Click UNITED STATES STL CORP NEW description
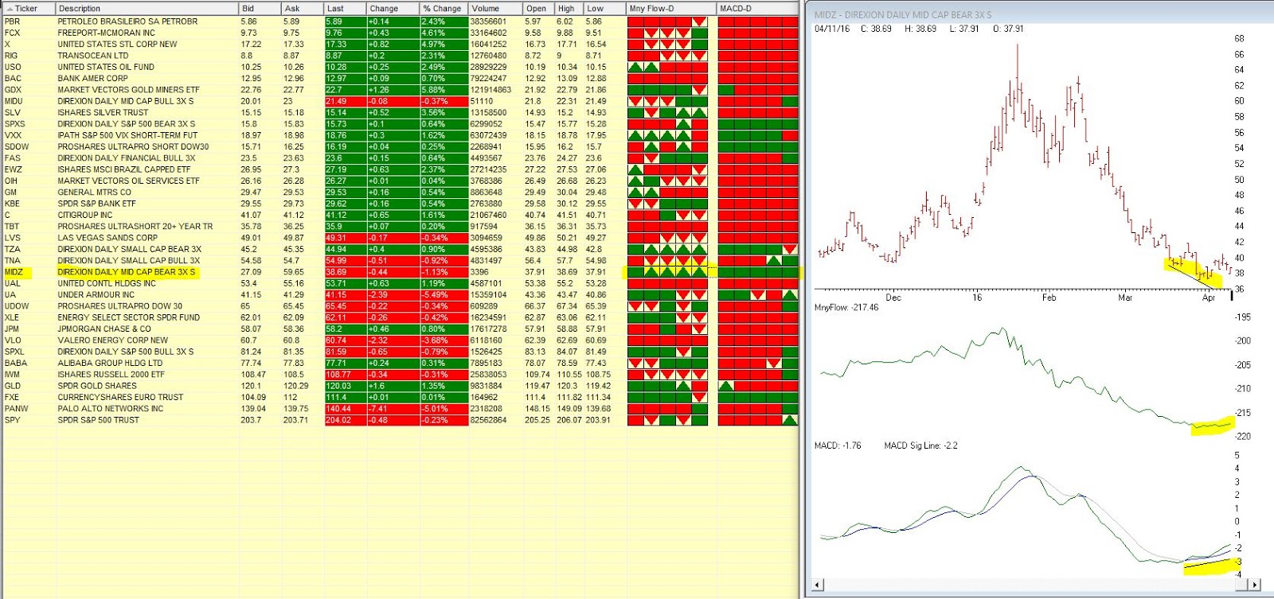The height and width of the screenshot is (599, 1274). [117, 45]
